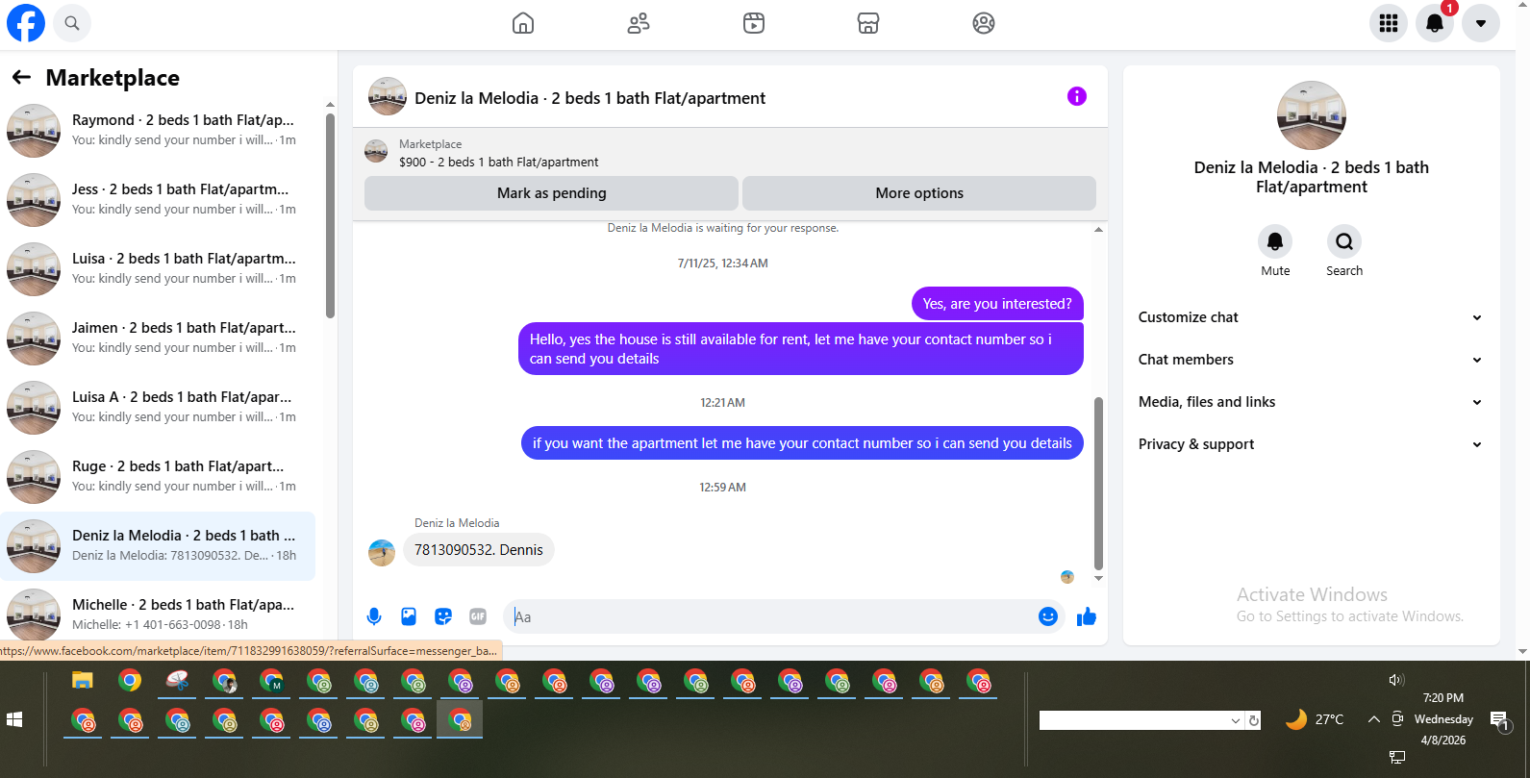The height and width of the screenshot is (778, 1530).
Task: Go to Home feed icon
Action: click(x=523, y=23)
